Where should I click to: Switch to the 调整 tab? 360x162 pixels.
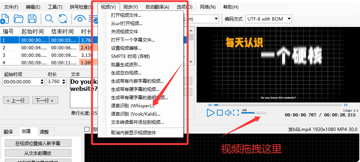[44, 132]
